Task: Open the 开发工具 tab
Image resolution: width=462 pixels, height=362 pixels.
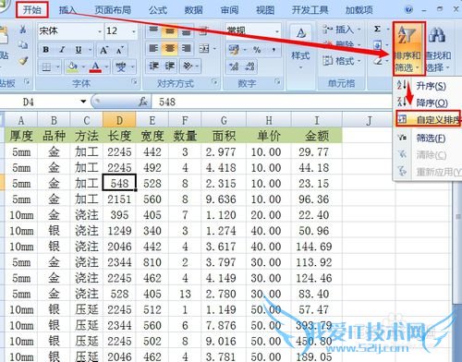Action: click(x=310, y=10)
